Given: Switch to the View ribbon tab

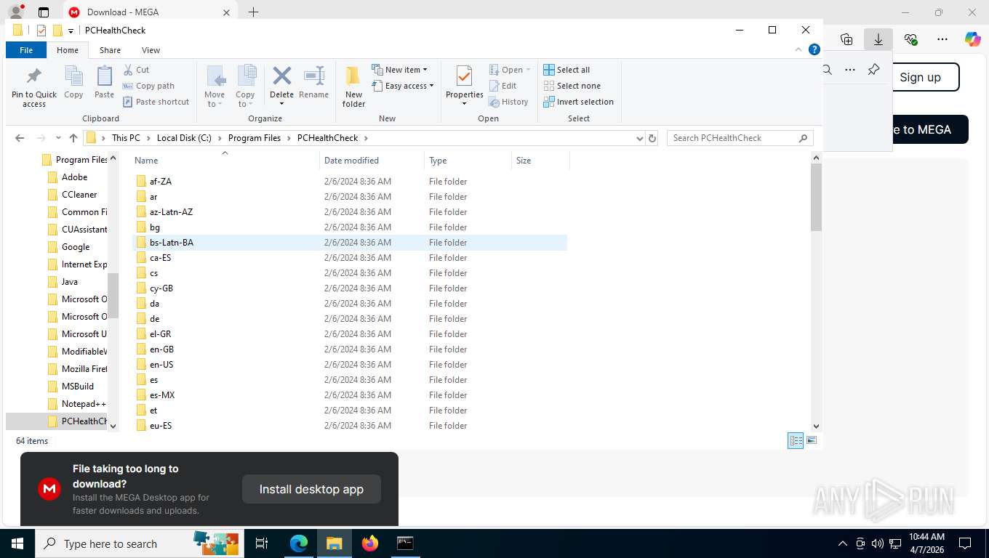Looking at the screenshot, I should click(151, 50).
